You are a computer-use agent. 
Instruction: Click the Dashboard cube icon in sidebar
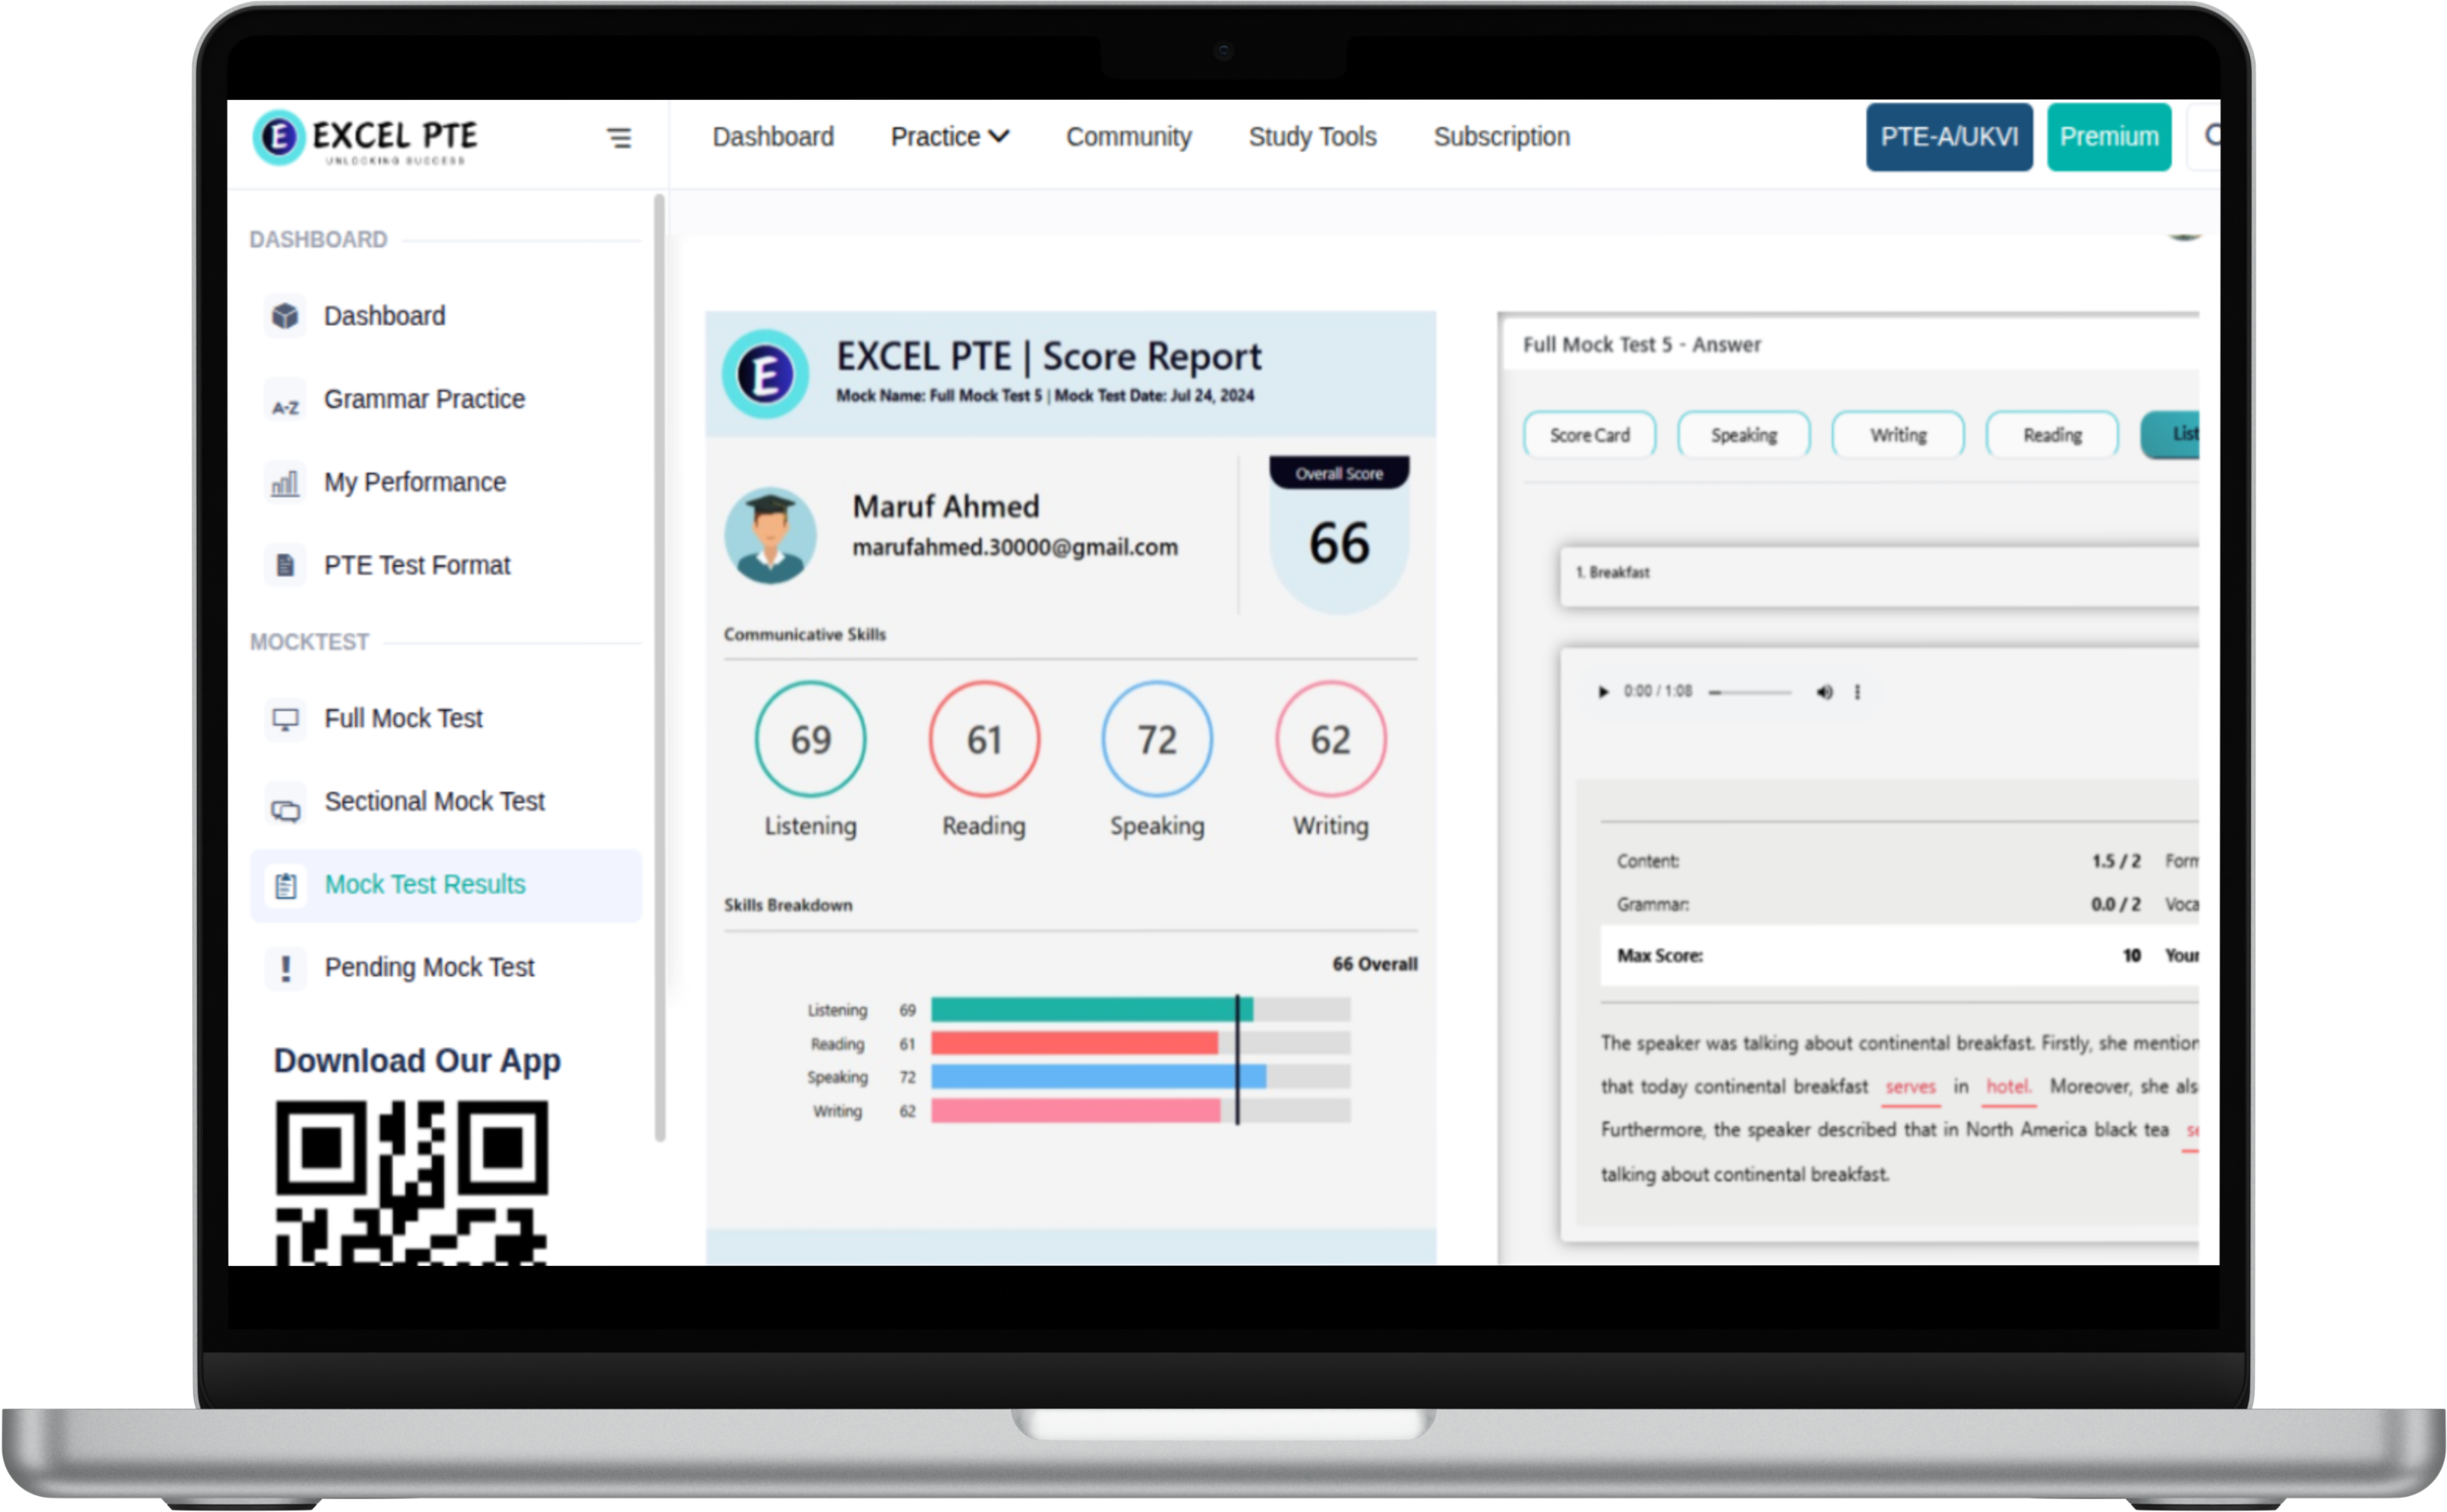coord(285,316)
